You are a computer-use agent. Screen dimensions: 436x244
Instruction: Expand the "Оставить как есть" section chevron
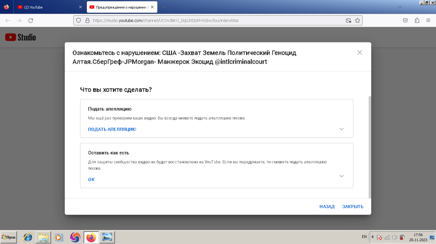tap(341, 176)
